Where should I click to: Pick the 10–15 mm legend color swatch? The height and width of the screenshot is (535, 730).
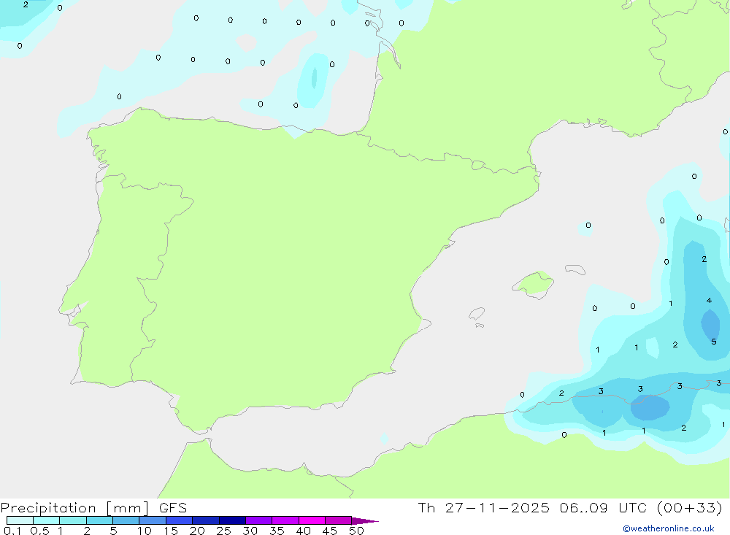click(153, 520)
